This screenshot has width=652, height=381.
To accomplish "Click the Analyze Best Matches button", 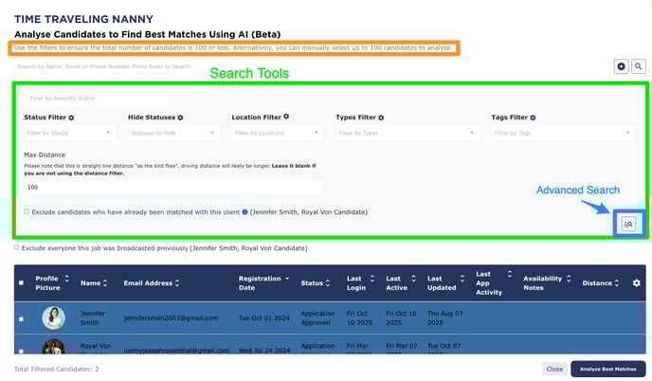I will [607, 369].
